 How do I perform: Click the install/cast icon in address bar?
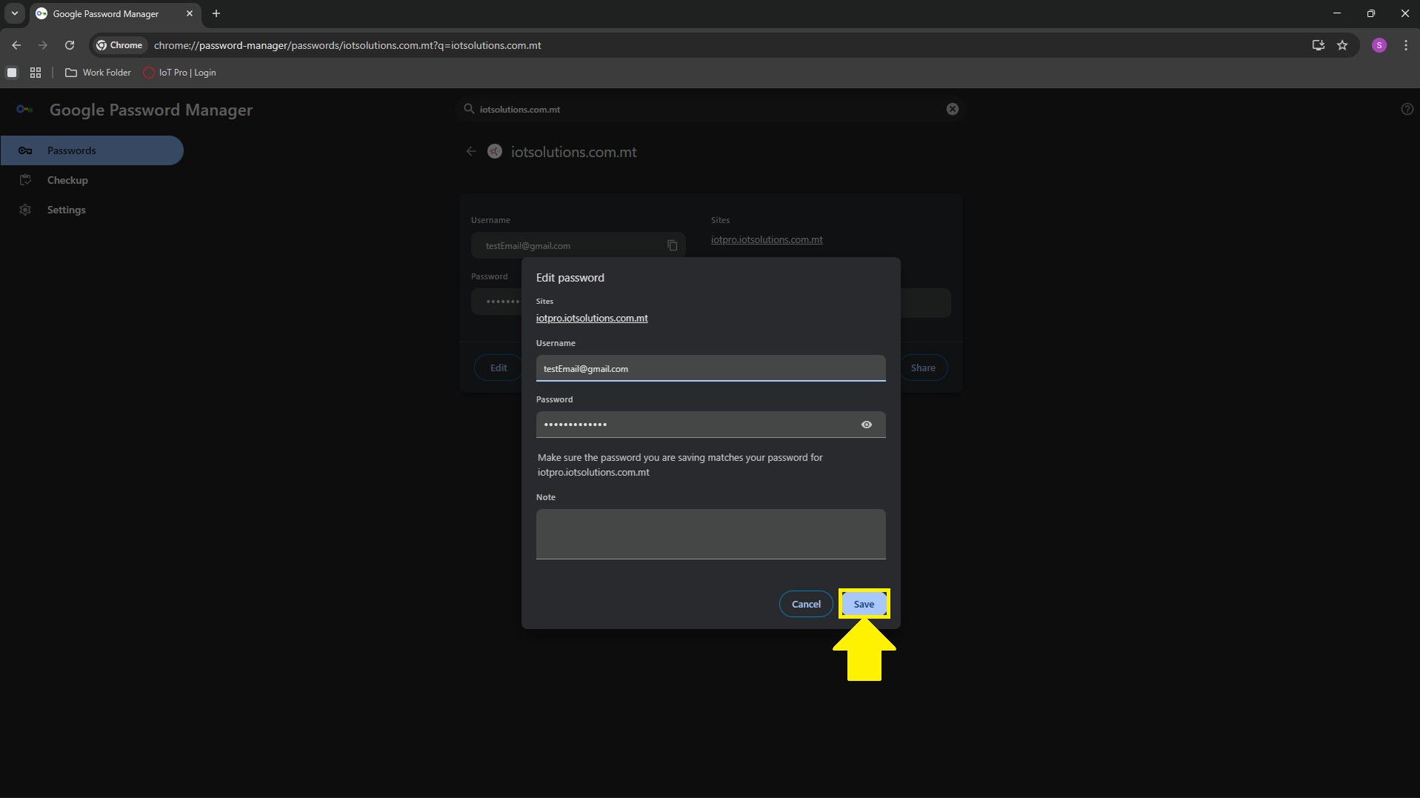[x=1319, y=45]
